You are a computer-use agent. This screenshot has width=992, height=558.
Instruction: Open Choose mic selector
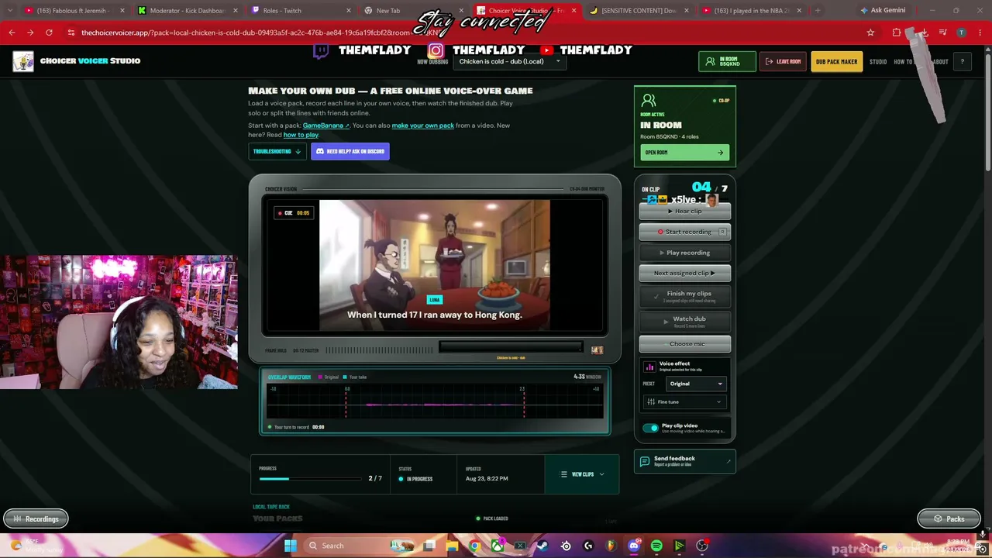684,344
